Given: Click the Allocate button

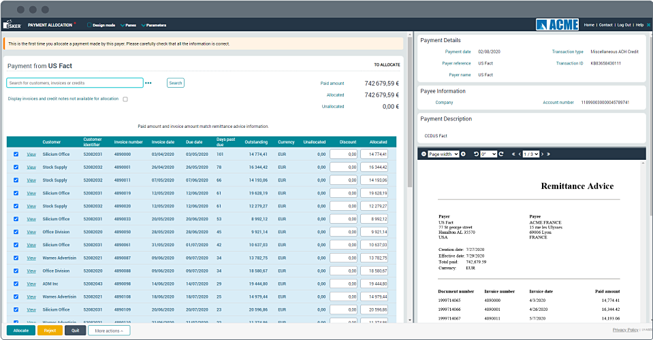Looking at the screenshot, I should click(x=21, y=330).
